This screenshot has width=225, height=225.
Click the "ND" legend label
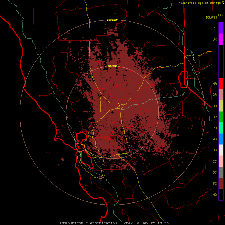click(x=214, y=195)
